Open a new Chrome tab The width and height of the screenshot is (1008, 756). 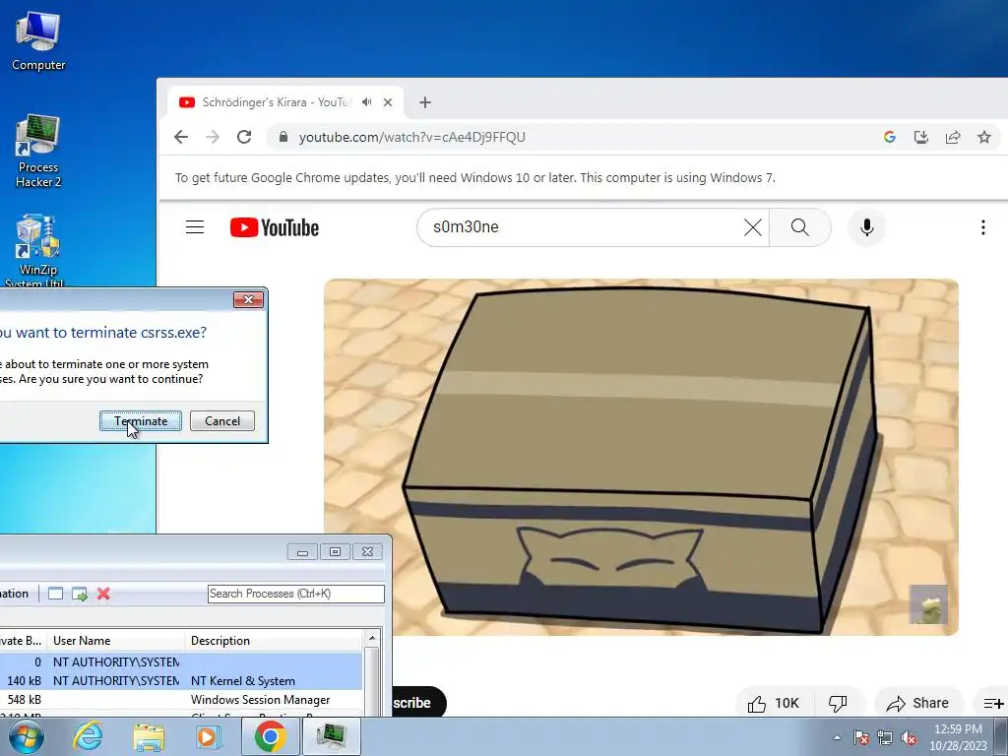pos(425,102)
